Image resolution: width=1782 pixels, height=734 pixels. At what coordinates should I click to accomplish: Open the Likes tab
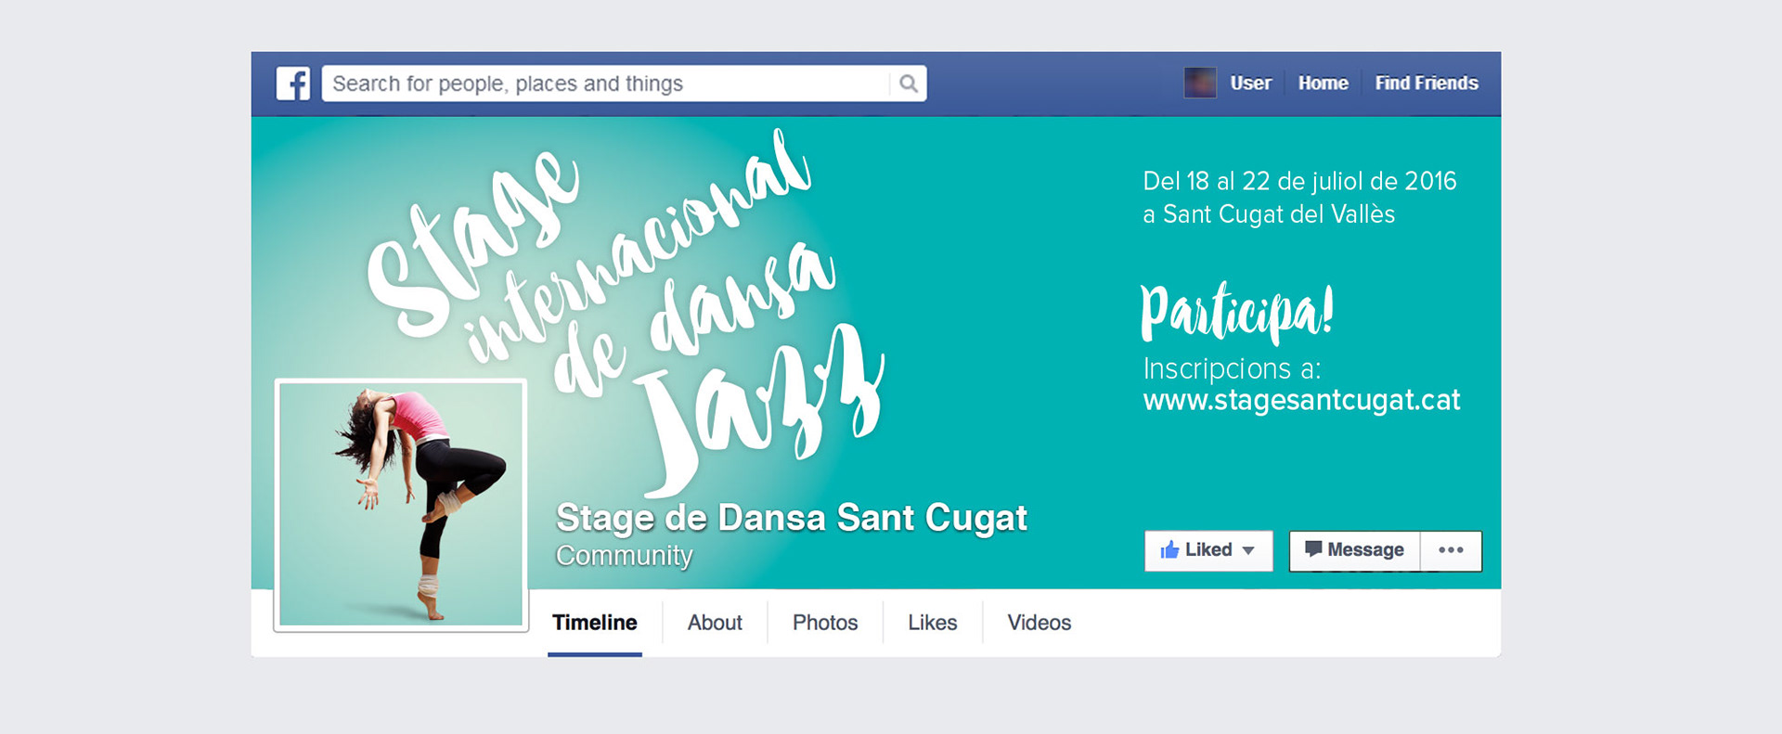933,623
